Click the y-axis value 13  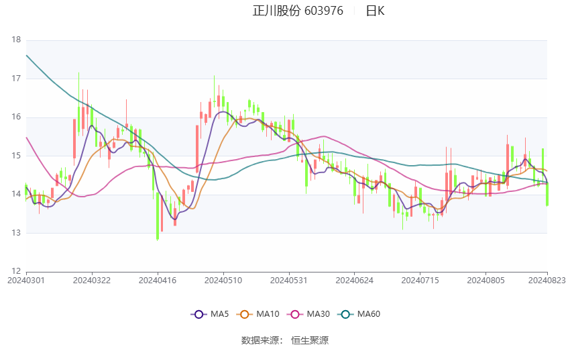(16, 233)
